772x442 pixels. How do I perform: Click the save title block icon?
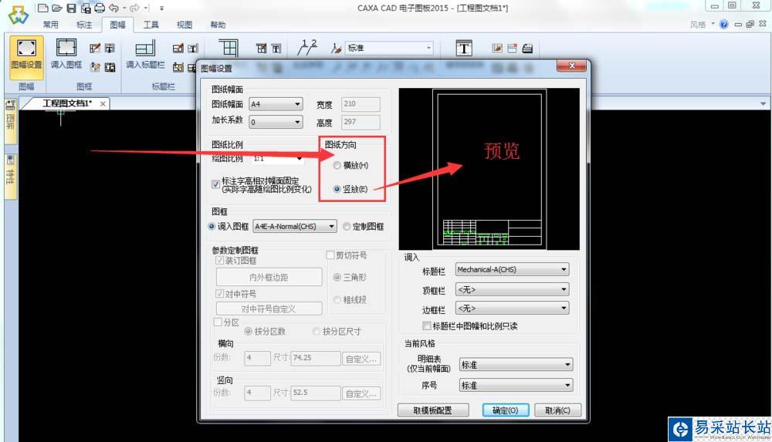(192, 49)
